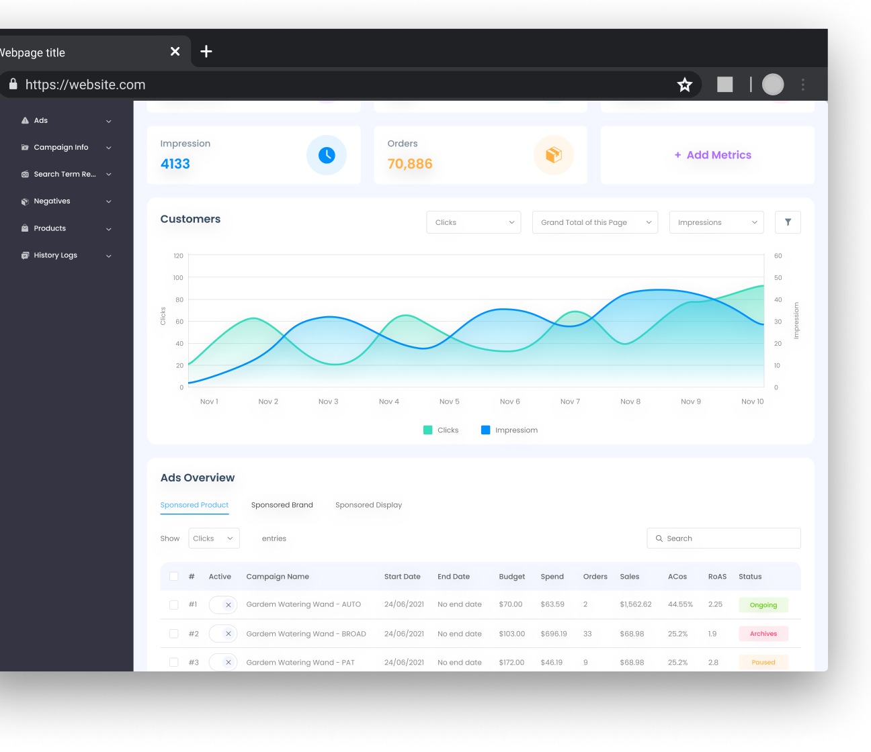Tick the checkbox for campaign row #2
This screenshot has width=871, height=752.
pos(173,633)
